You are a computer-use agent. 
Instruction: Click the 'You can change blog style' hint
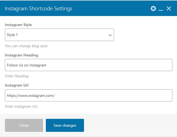[26, 46]
